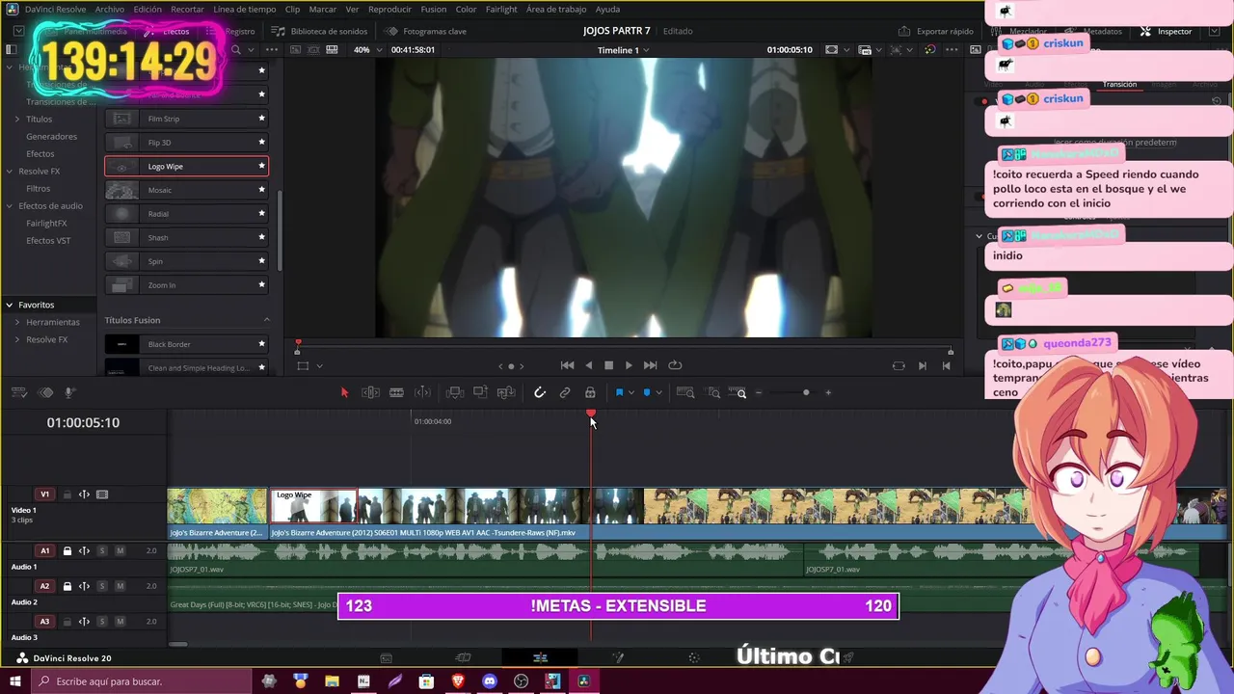Toggle the lock on Audio 1 track
Viewport: 1234px width, 694px height.
coord(67,551)
